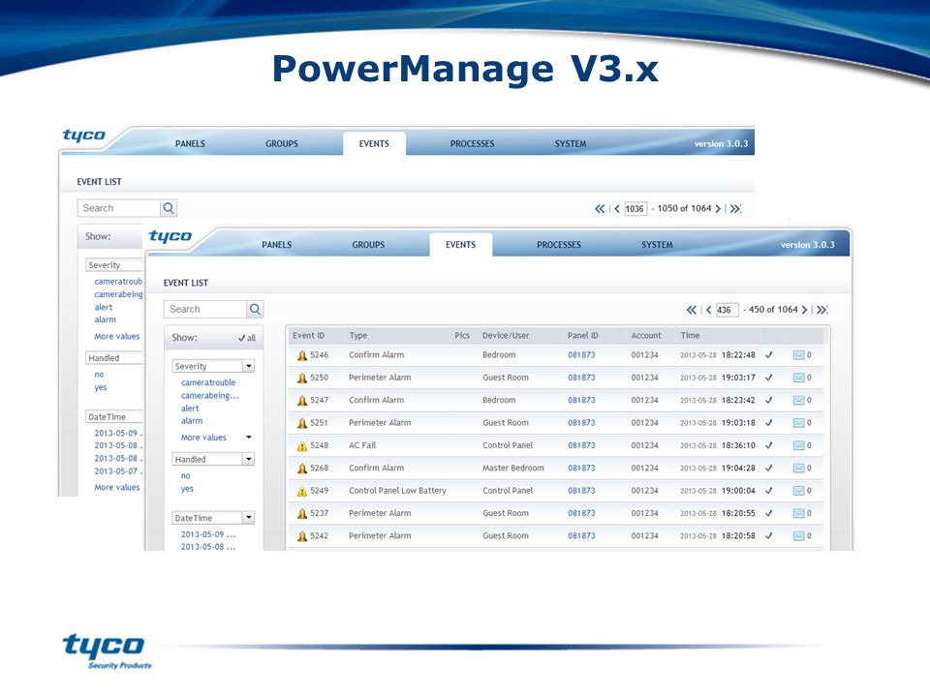The image size is (930, 697).
Task: Open Panel ID 081873 link for event 5246
Action: [x=581, y=355]
